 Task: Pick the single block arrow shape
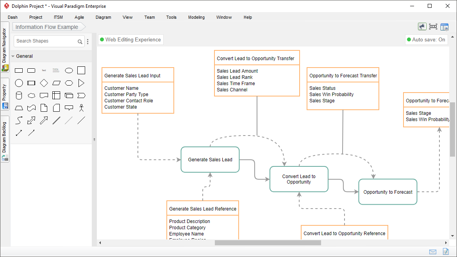pyautogui.click(x=44, y=120)
